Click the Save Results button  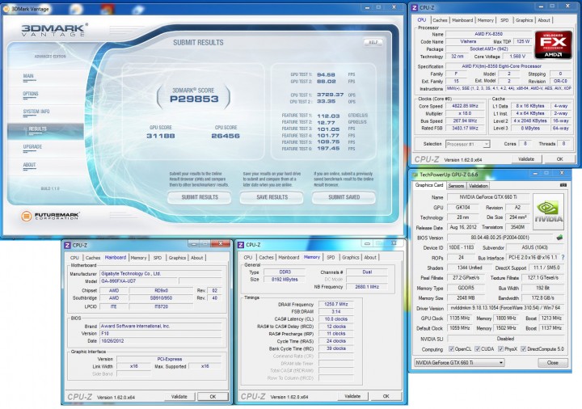coord(272,197)
